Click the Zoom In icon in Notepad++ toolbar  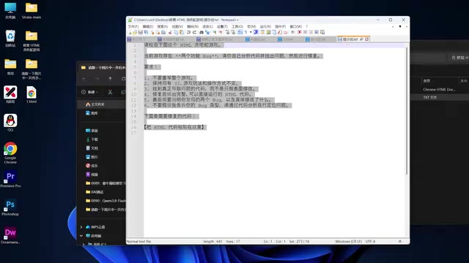[215, 32]
